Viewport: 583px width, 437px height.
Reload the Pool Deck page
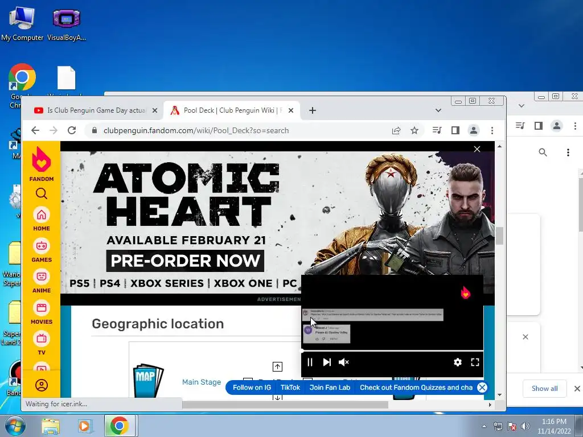[x=72, y=130]
